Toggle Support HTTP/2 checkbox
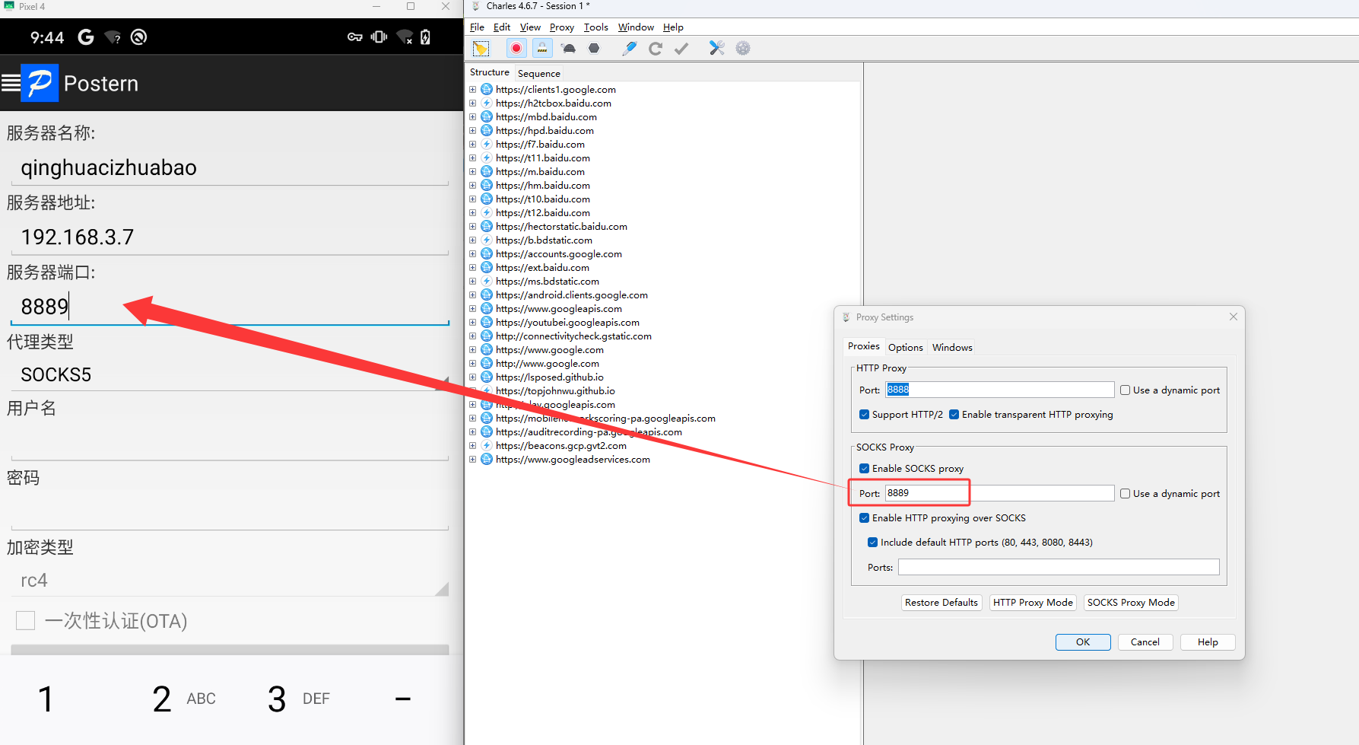This screenshot has width=1359, height=745. pos(864,415)
